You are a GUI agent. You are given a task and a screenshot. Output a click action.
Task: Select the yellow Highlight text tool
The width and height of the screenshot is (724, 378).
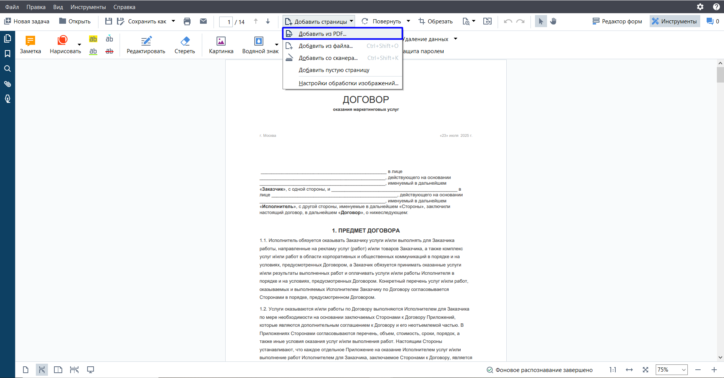(93, 39)
